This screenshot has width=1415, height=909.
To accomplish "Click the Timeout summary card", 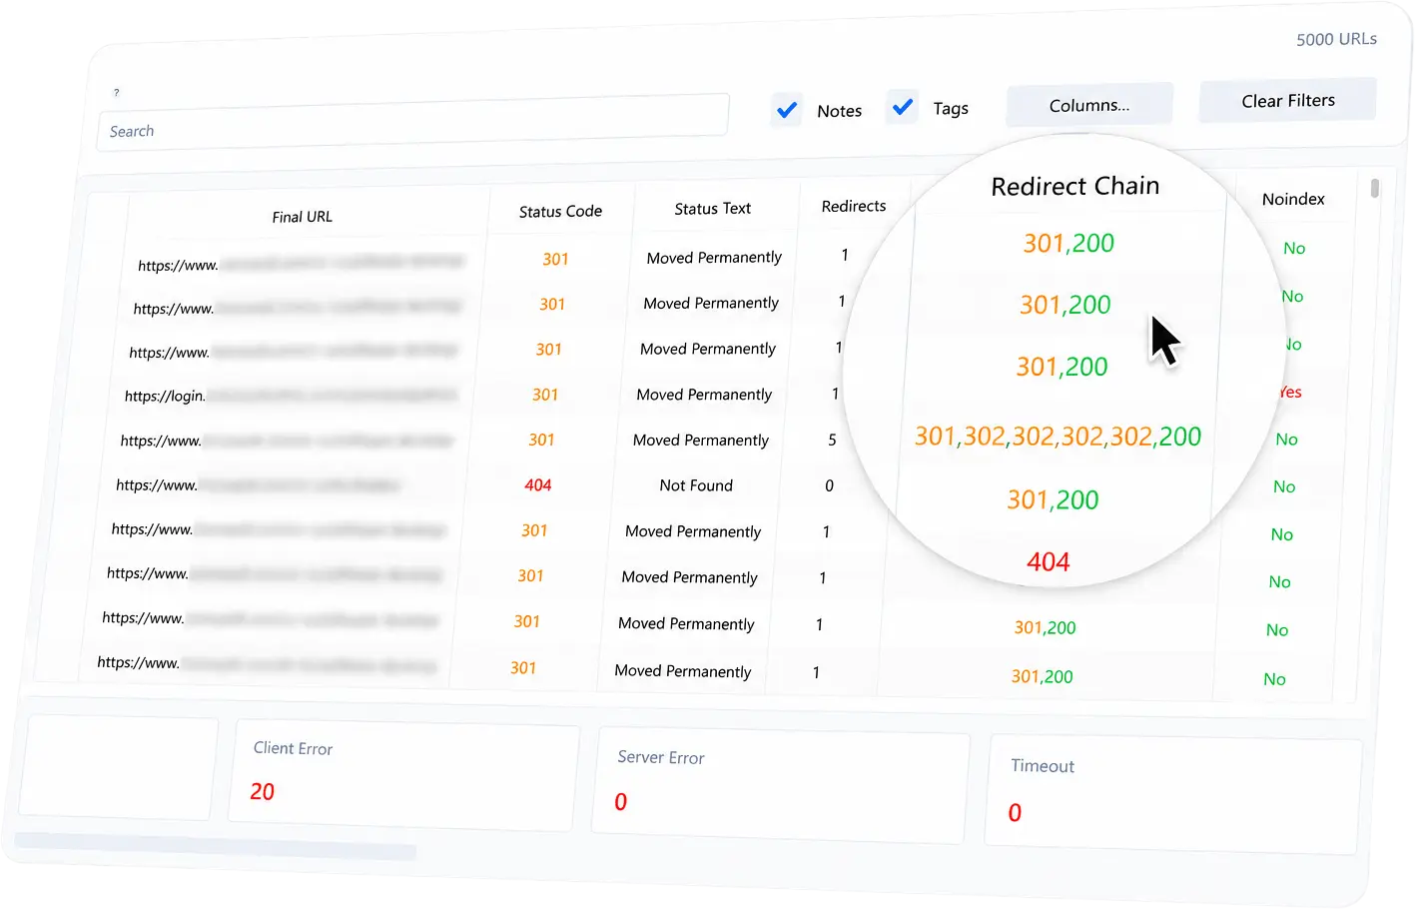I will point(1174,796).
